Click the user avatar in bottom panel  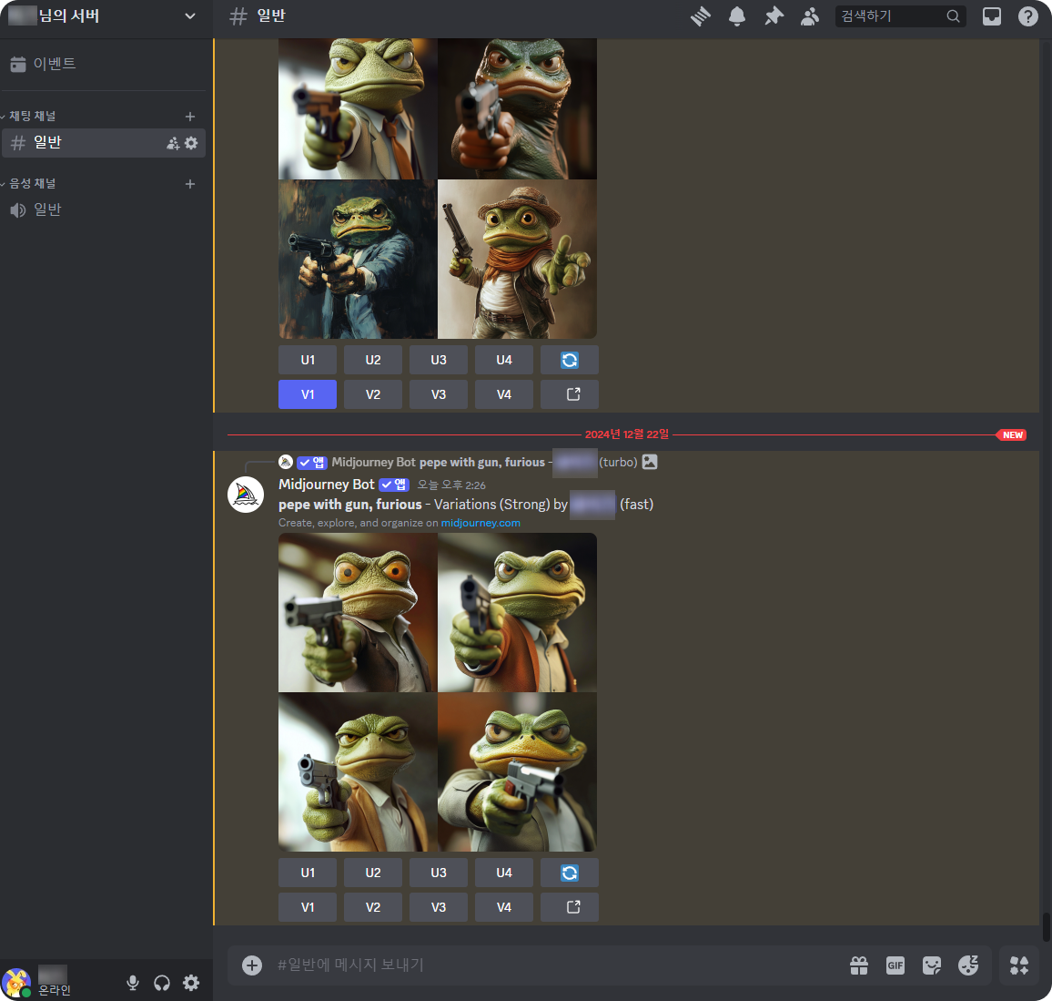coord(16,983)
